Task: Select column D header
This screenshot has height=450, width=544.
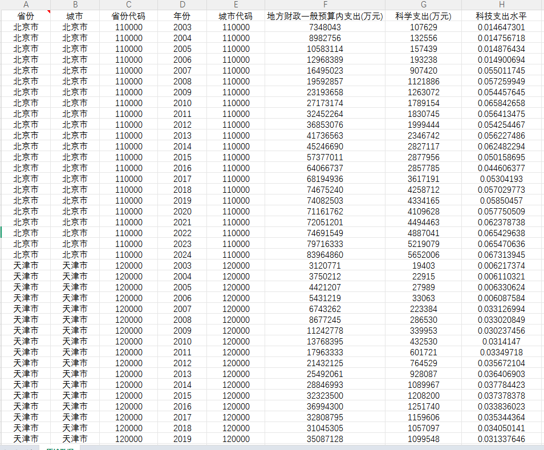Action: pyautogui.click(x=182, y=5)
